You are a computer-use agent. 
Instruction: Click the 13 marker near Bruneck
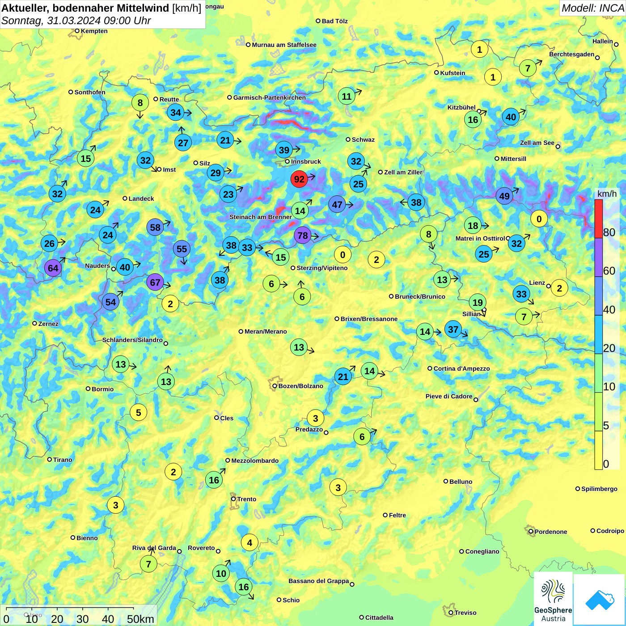pos(442,280)
